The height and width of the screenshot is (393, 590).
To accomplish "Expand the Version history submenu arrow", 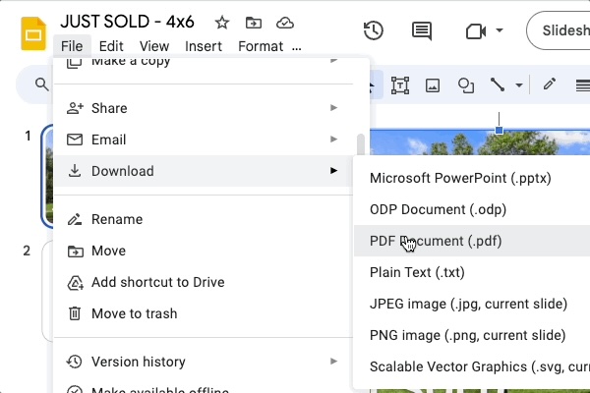I will 333,362.
